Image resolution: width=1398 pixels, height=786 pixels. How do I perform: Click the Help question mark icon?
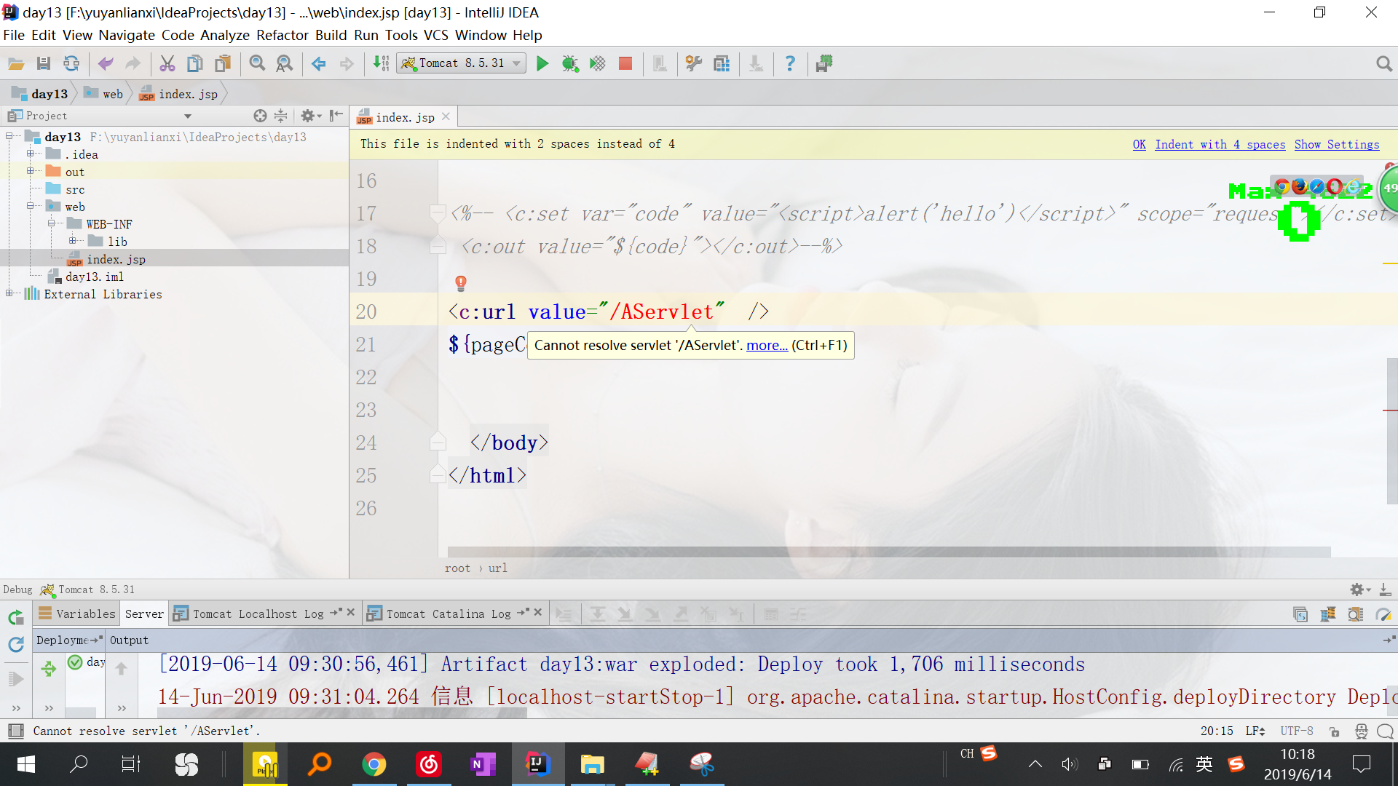[x=790, y=64]
